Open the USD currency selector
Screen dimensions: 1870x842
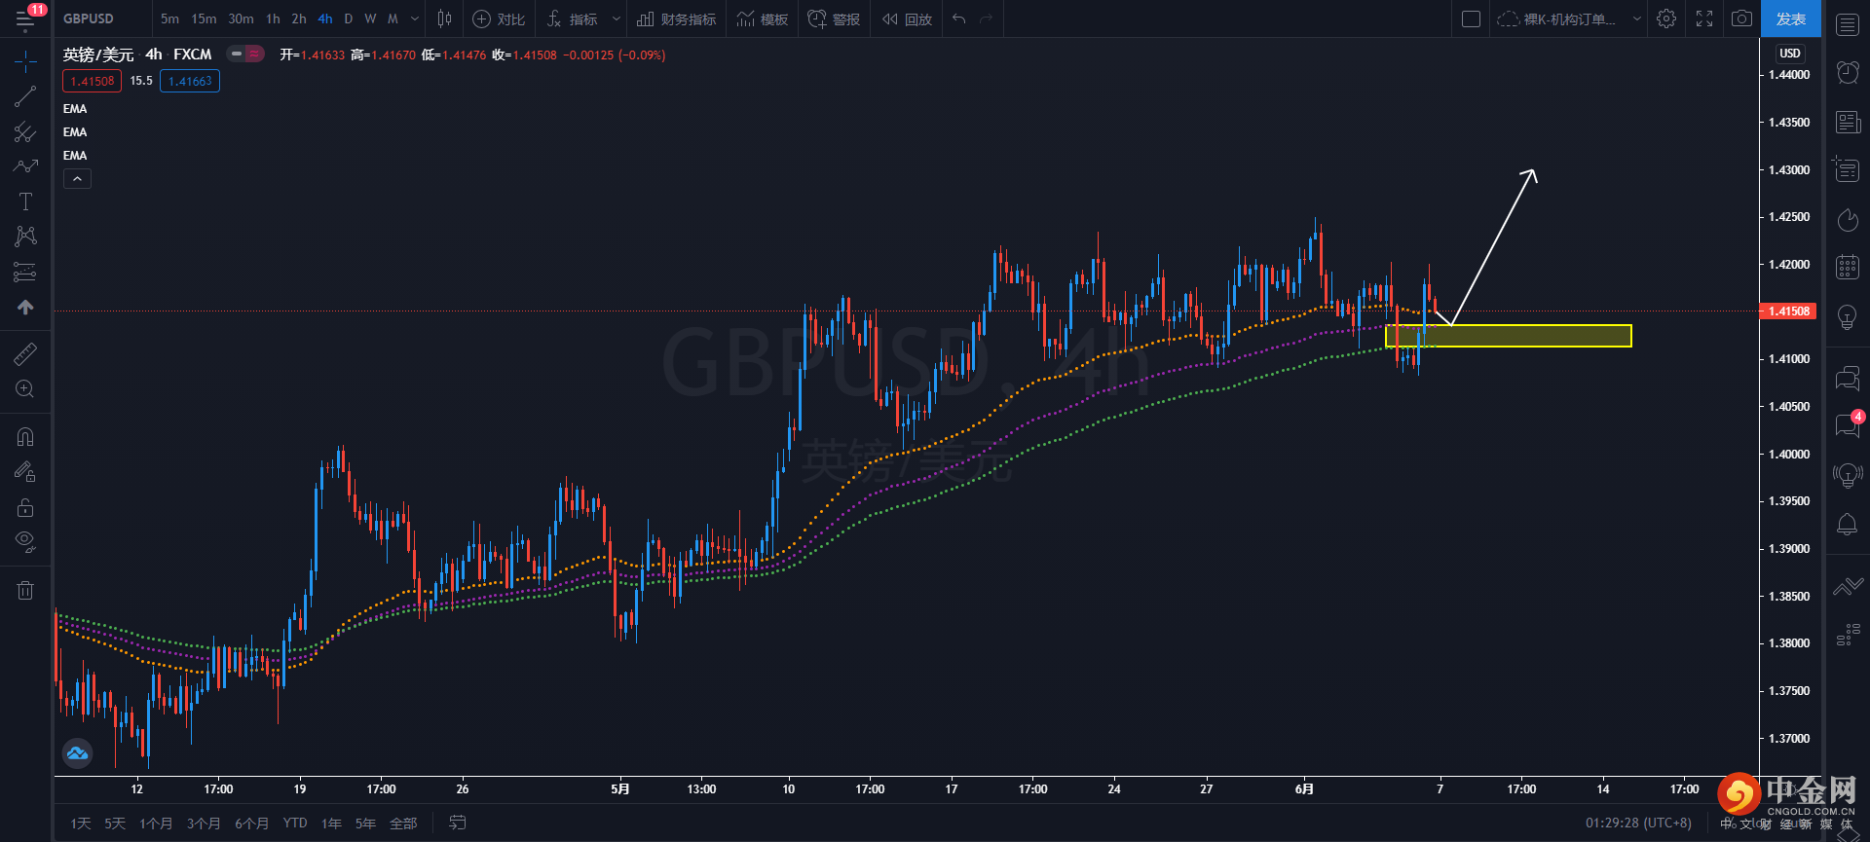tap(1790, 54)
